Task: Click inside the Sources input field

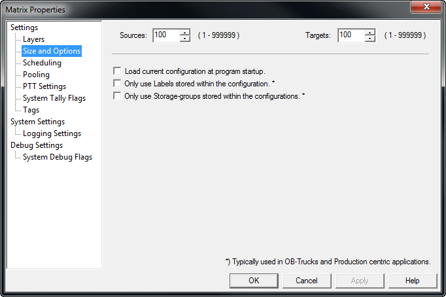Action: [x=166, y=35]
